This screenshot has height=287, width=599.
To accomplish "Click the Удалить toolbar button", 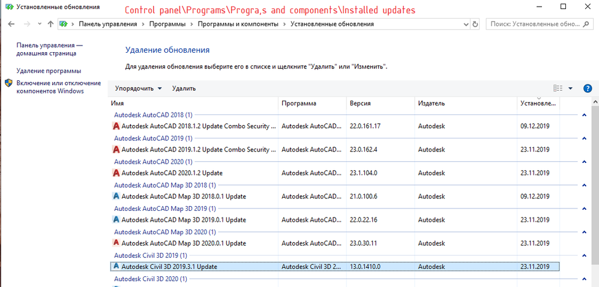I will pyautogui.click(x=184, y=89).
